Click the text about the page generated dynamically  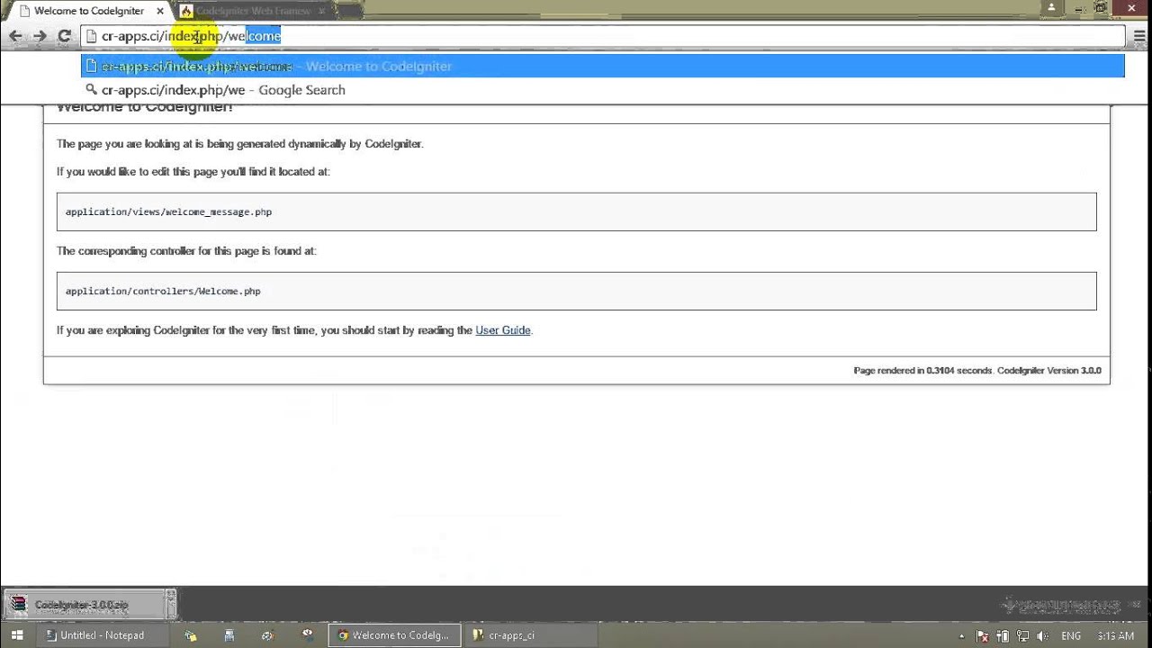[239, 144]
